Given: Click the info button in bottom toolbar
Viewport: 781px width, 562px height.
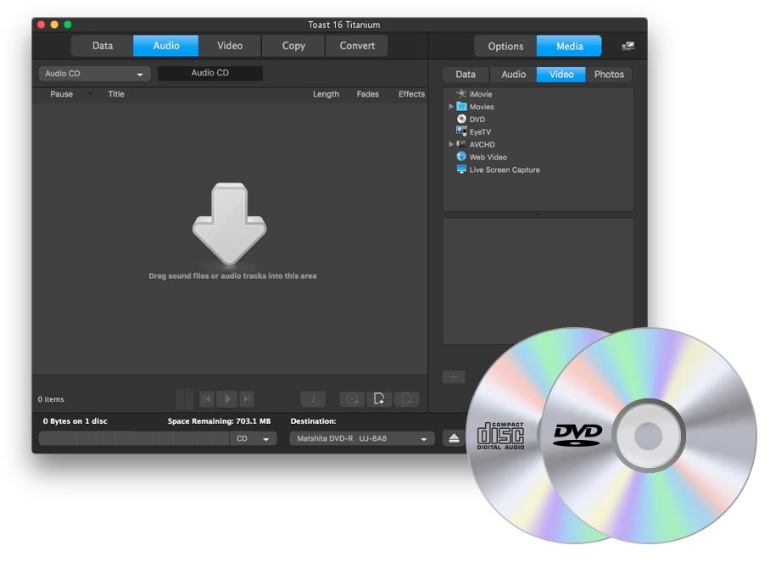Looking at the screenshot, I should click(313, 398).
